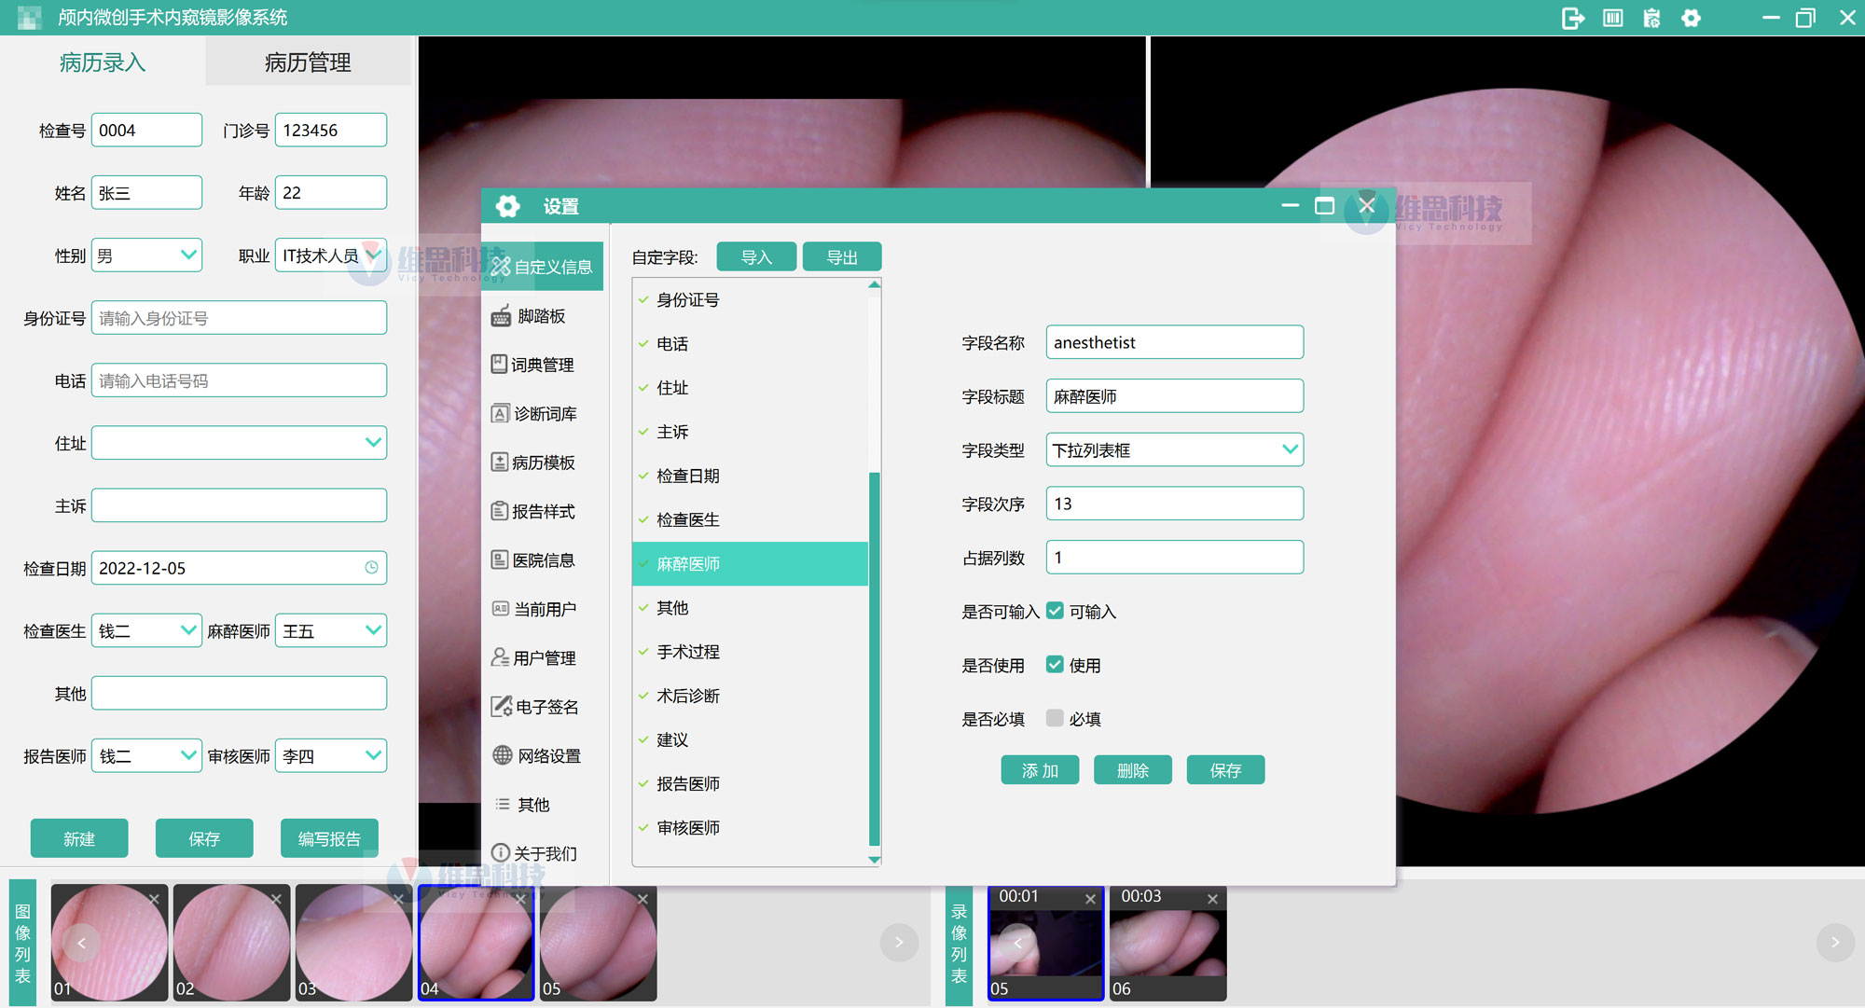
Task: Enable the 必填 required checkbox
Action: click(x=1055, y=718)
